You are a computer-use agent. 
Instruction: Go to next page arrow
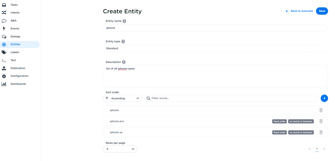click(324, 149)
